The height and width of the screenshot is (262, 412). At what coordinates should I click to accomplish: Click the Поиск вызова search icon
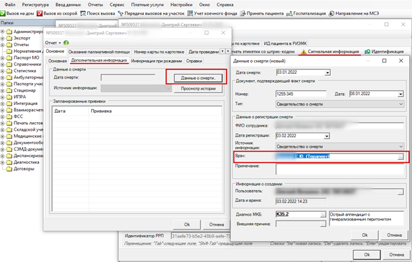click(x=83, y=13)
